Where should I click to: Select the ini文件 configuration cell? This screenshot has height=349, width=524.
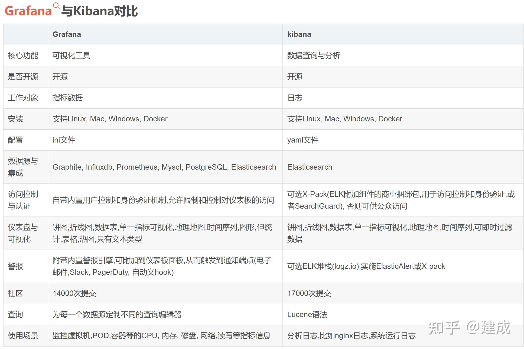tap(64, 140)
